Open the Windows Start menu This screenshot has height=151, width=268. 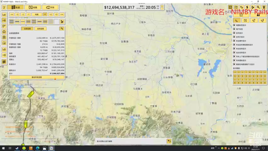(3, 148)
